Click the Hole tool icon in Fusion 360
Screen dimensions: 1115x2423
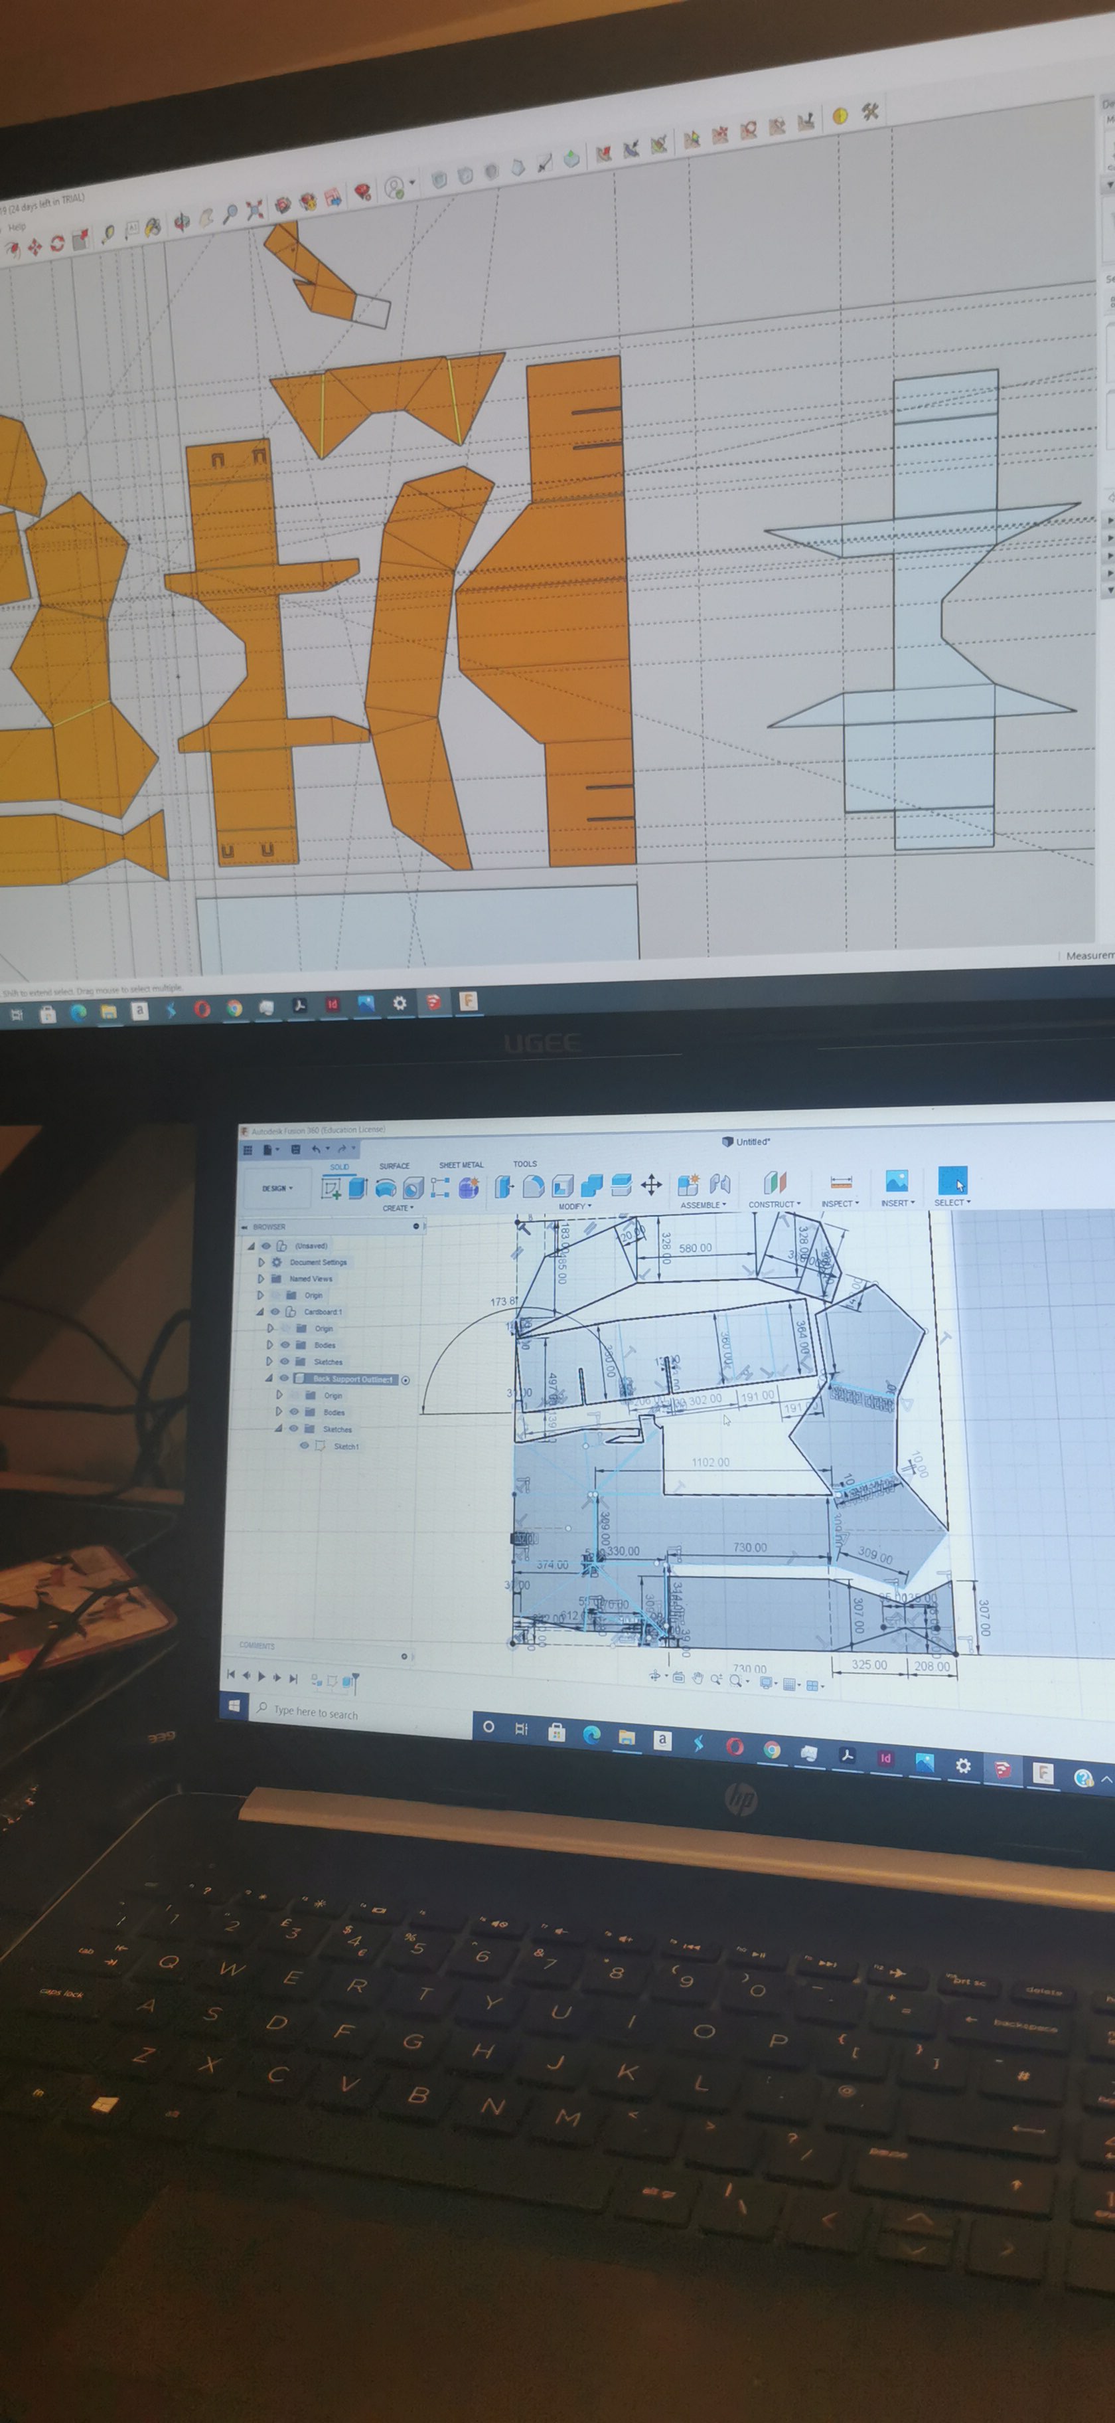[413, 1188]
